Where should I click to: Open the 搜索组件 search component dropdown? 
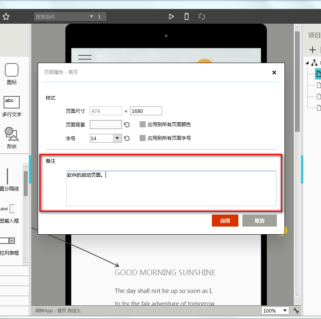coord(91,16)
